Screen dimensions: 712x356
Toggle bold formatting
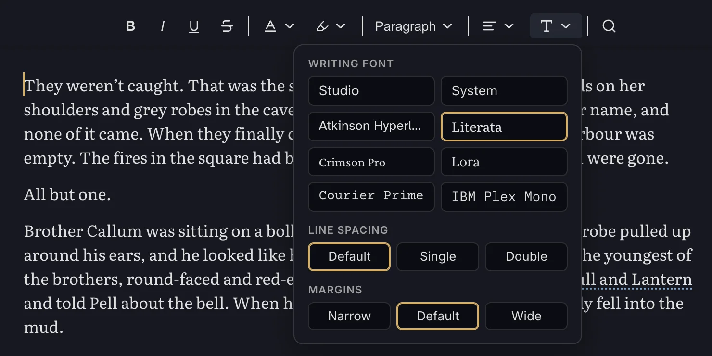130,26
